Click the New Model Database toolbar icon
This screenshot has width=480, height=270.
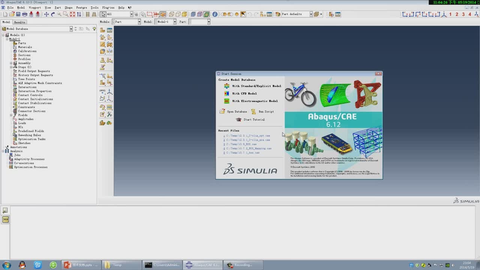click(5, 14)
